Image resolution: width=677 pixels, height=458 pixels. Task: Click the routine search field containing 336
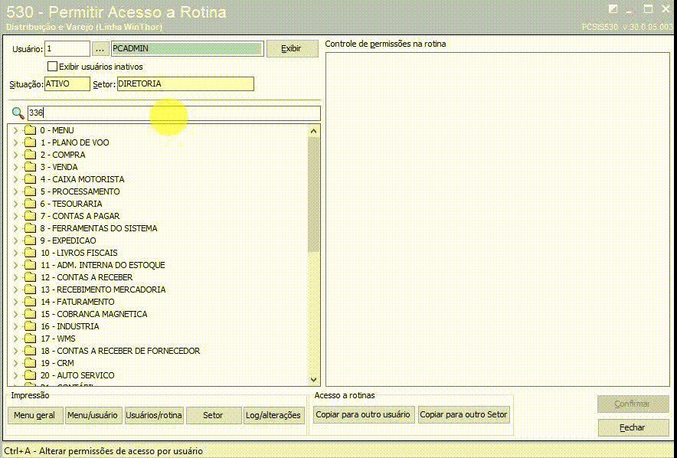174,113
